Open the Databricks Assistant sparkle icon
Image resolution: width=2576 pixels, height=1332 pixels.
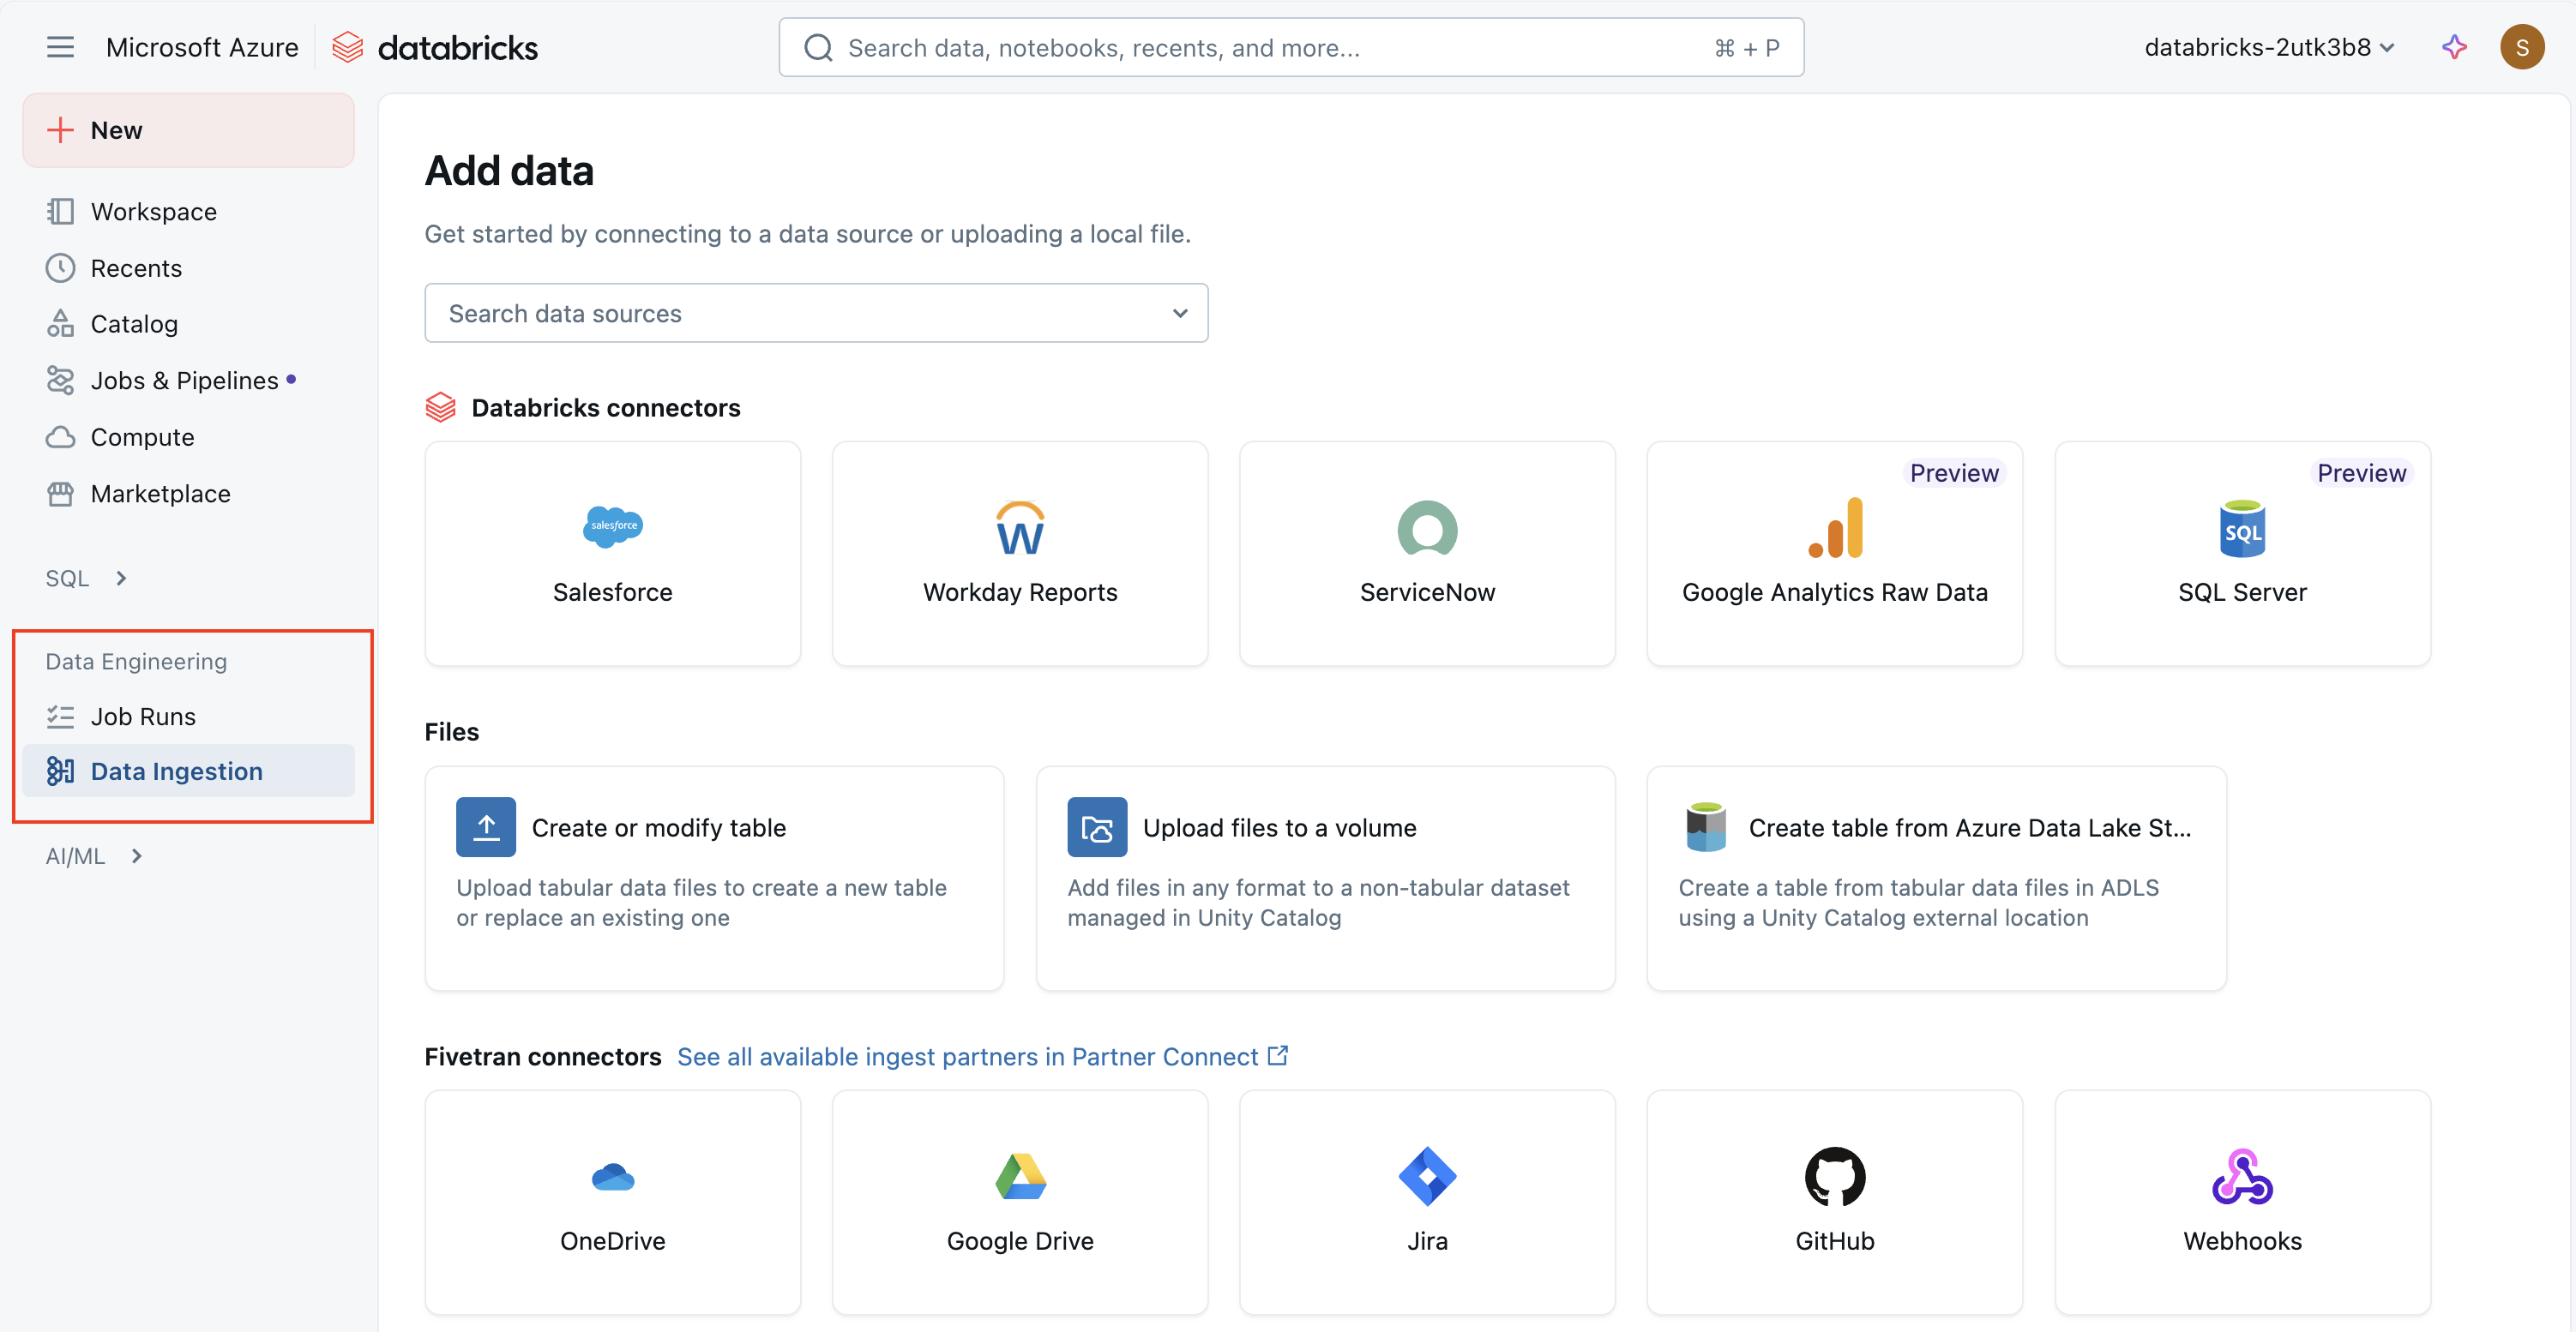pyautogui.click(x=2454, y=47)
